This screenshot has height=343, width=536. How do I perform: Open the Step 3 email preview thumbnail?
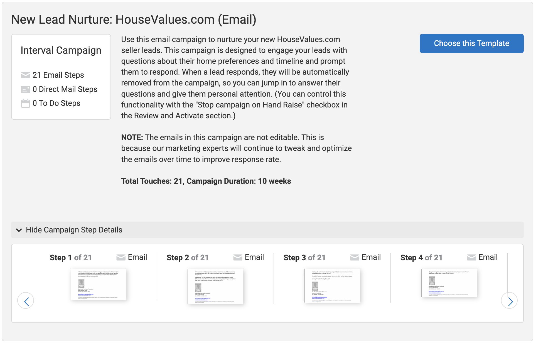(332, 286)
